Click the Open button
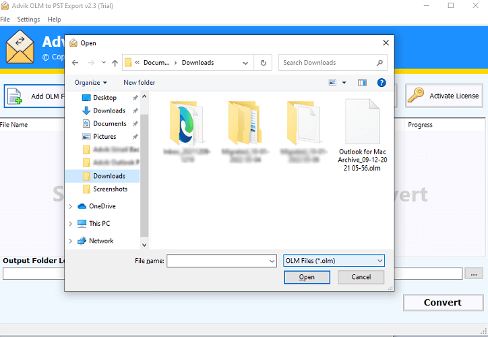Viewport: 488px width, 337px height. (307, 277)
